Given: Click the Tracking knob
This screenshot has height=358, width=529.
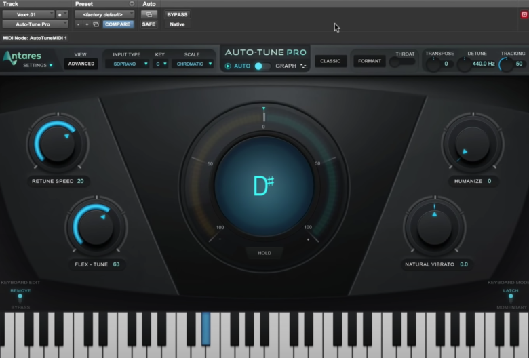Looking at the screenshot, I should pos(506,64).
